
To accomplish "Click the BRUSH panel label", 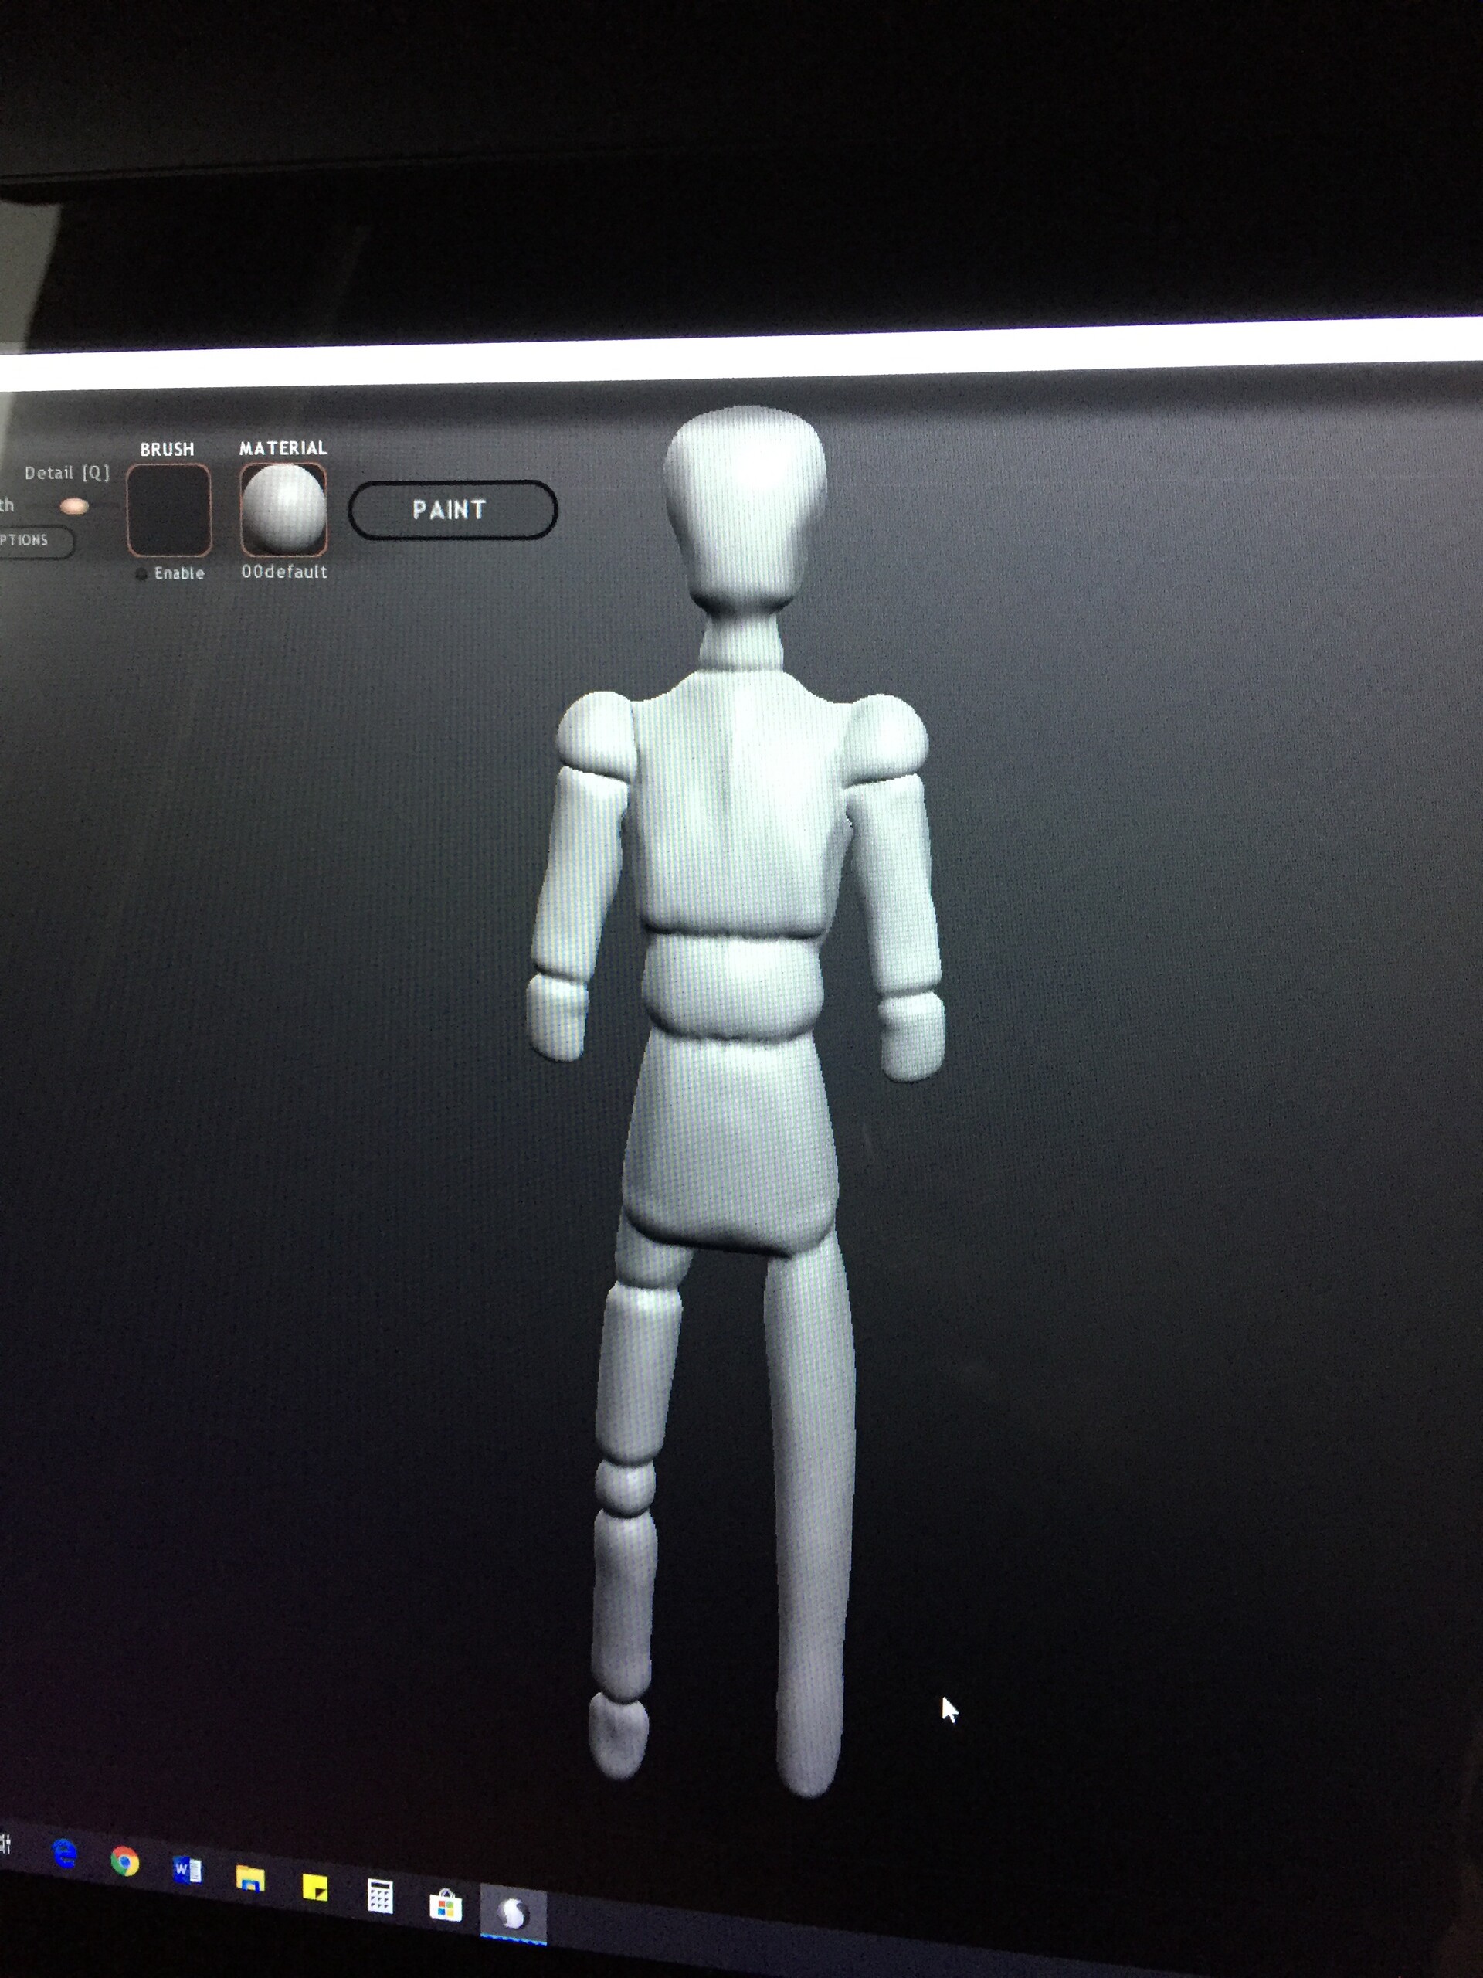I will (168, 449).
